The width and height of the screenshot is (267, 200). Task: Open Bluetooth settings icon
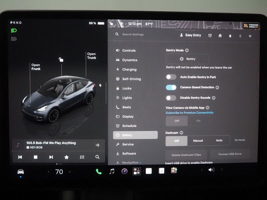point(240,36)
